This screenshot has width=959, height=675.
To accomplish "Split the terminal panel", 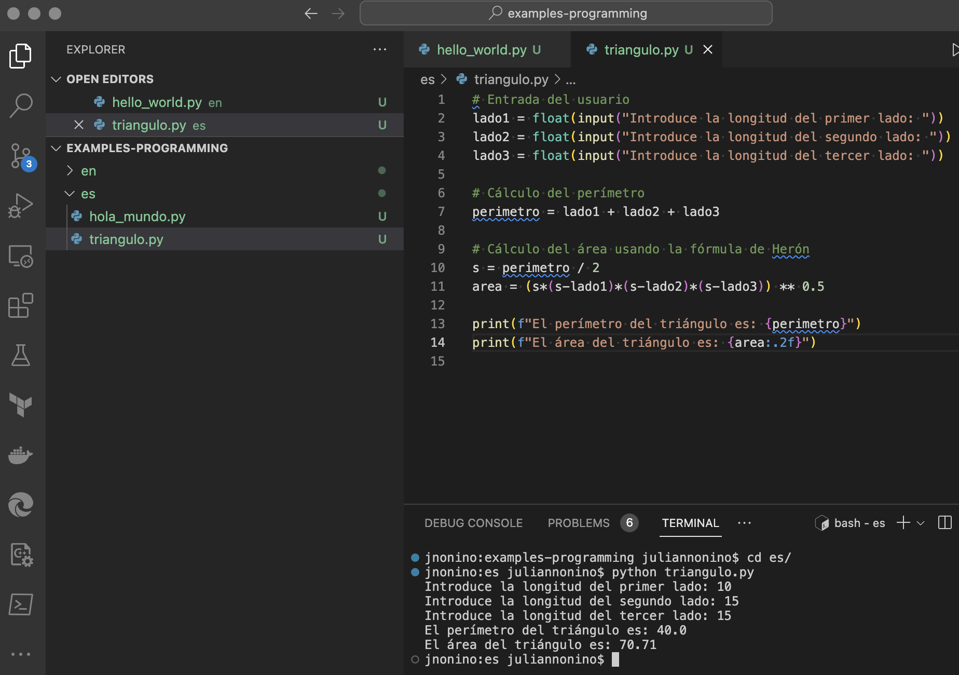I will pyautogui.click(x=944, y=523).
